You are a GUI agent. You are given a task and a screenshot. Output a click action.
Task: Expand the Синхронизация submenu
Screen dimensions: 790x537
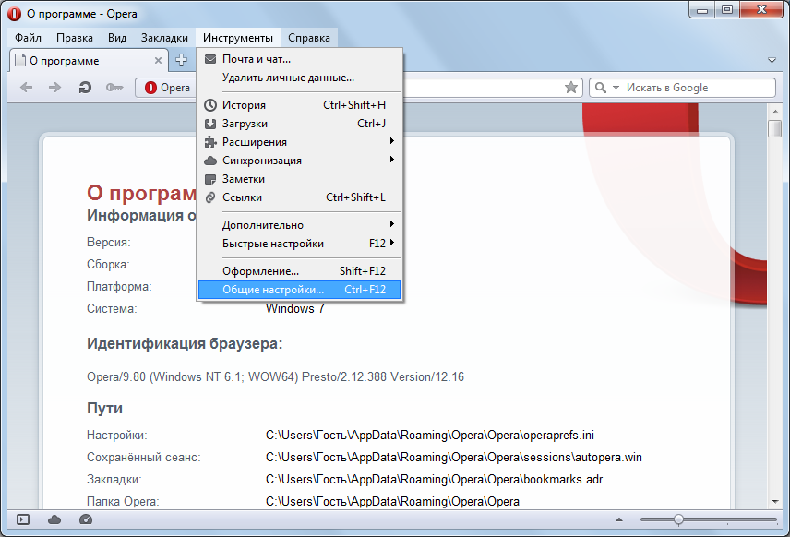coord(300,161)
